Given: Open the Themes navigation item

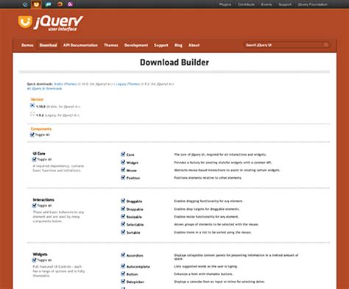Looking at the screenshot, I should coord(111,46).
